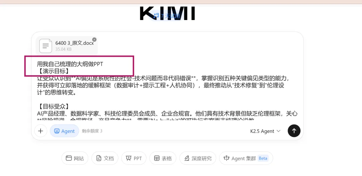The width and height of the screenshot is (362, 176).
Task: Send the prompt with the arrow button
Action: coord(294,131)
